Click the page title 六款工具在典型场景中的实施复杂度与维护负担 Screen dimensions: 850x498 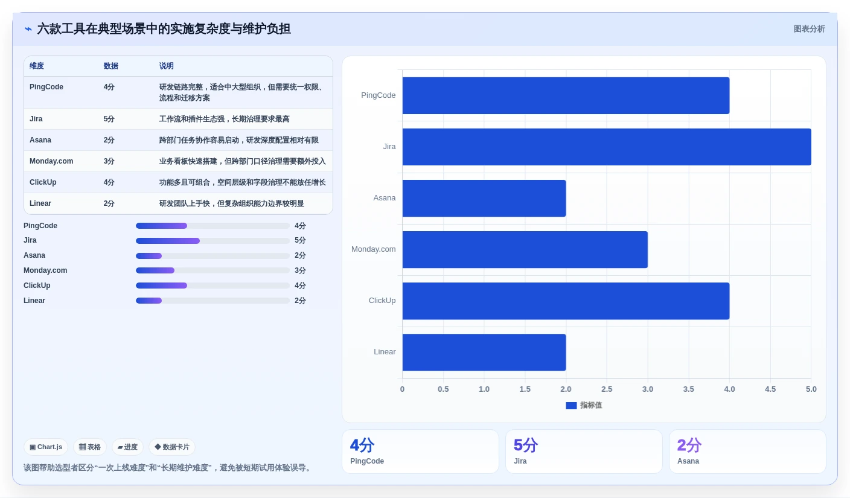click(164, 29)
